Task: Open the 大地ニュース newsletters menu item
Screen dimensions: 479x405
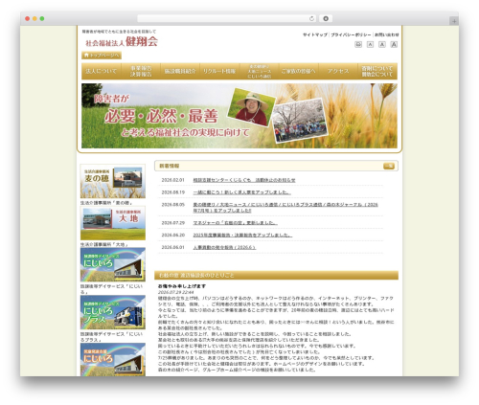Action: pos(259,71)
